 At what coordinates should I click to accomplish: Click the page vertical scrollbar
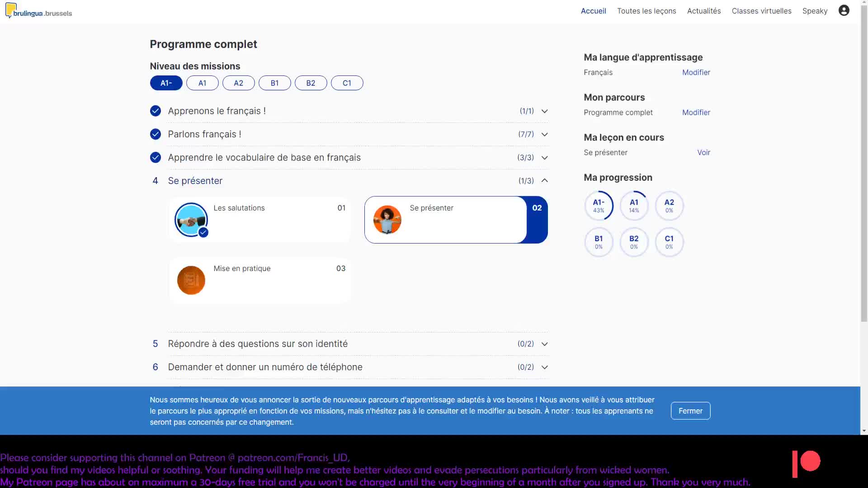864,163
